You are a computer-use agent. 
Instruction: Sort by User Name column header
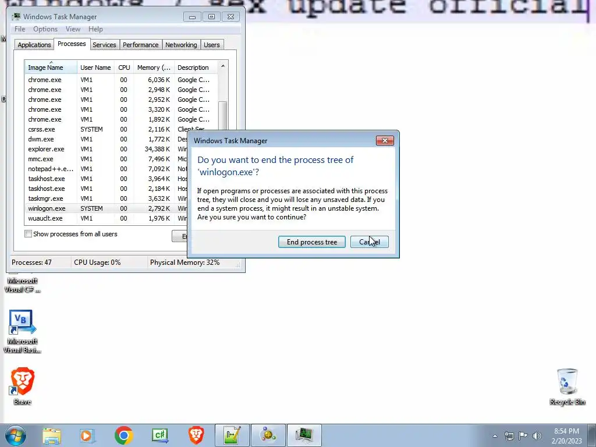(95, 68)
